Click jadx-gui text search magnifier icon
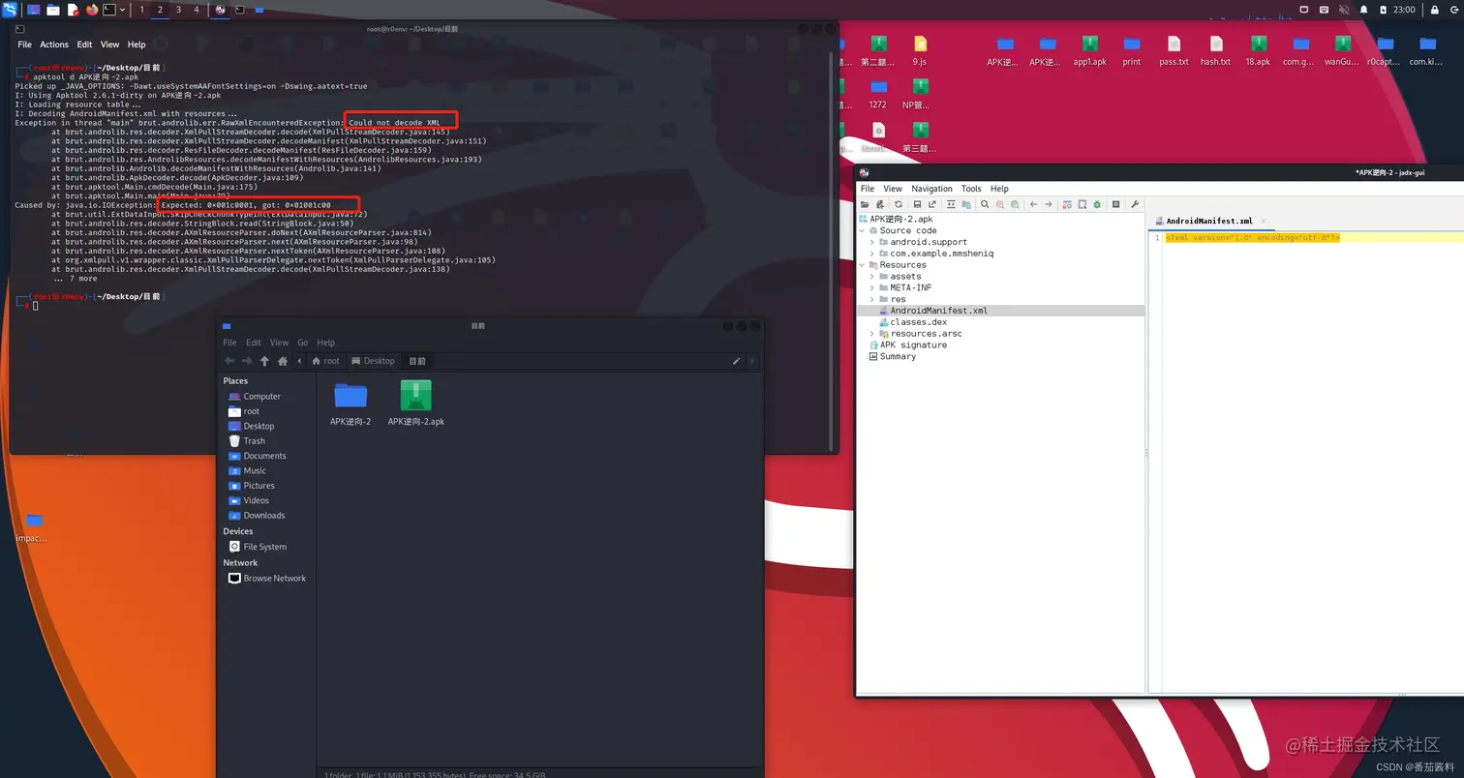Screen dimensions: 1464x778 [985, 204]
